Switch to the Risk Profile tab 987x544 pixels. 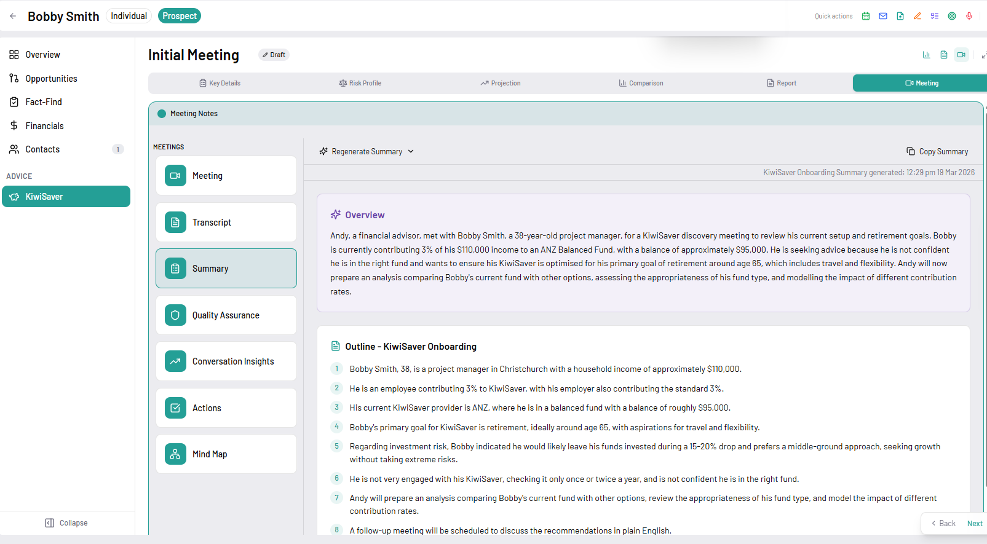[360, 83]
